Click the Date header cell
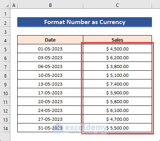160x141 pixels. [x=50, y=40]
